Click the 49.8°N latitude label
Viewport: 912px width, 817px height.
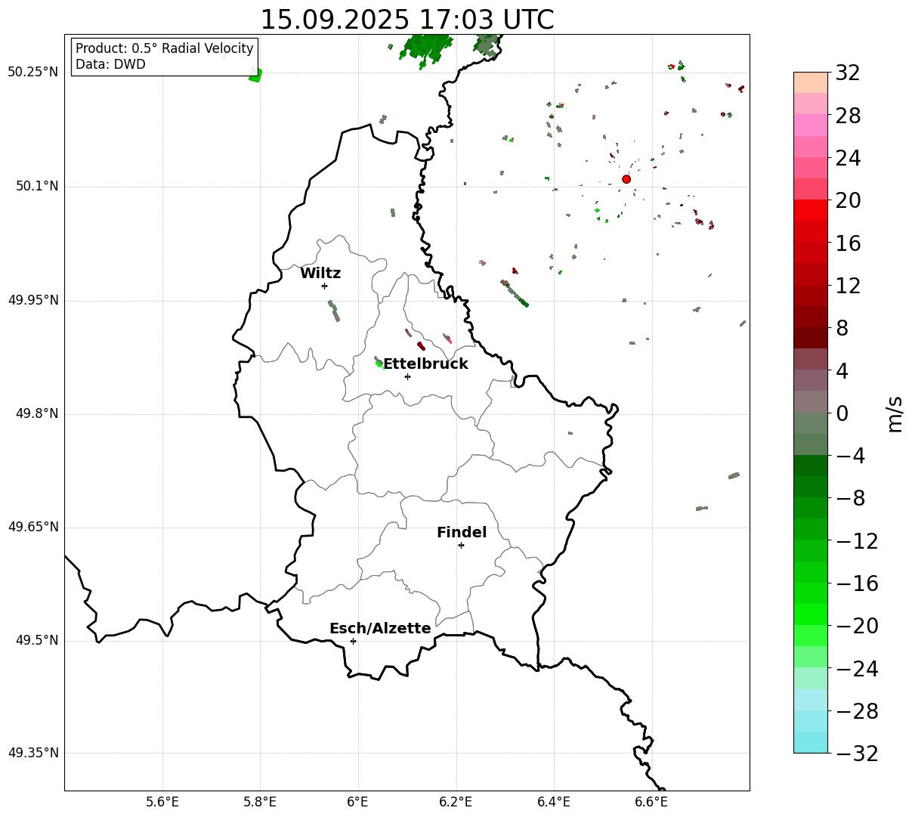point(37,413)
